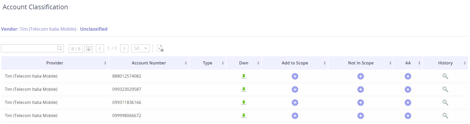Go to next page arrow

pos(124,48)
